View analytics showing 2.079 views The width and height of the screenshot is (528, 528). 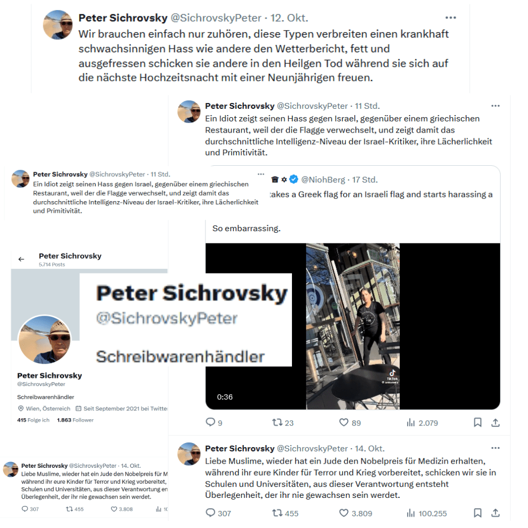[x=422, y=422]
